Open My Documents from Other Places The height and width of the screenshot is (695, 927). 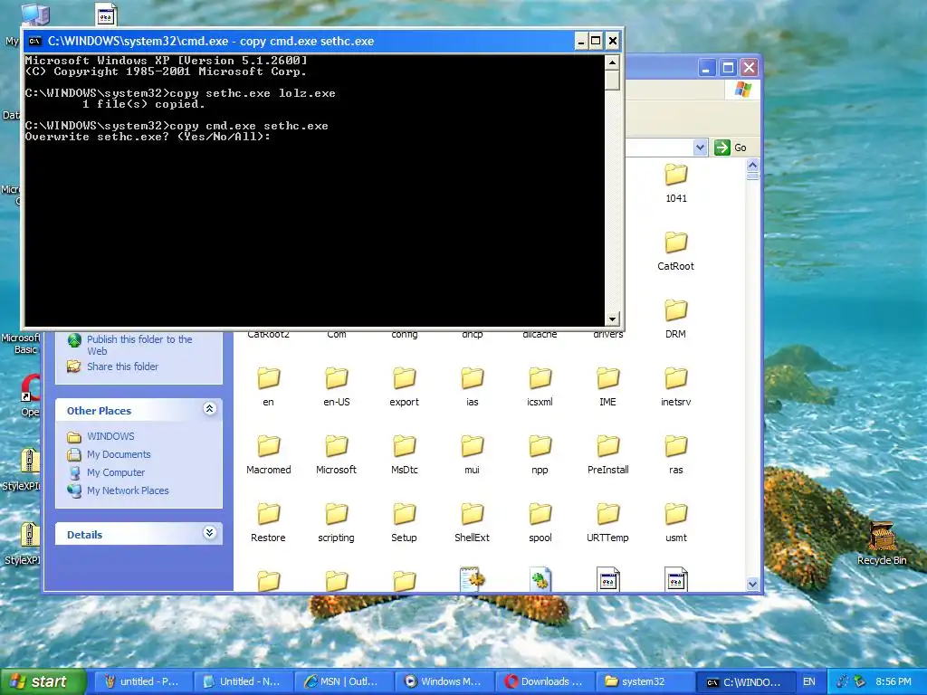point(119,454)
